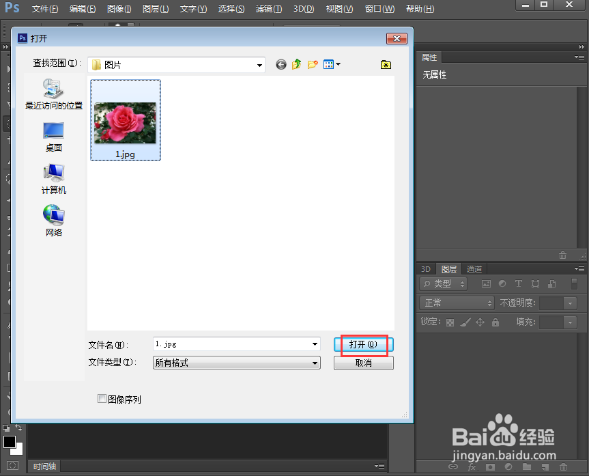The height and width of the screenshot is (476, 589).
Task: Switch to the 通道 channels tab
Action: (x=474, y=269)
